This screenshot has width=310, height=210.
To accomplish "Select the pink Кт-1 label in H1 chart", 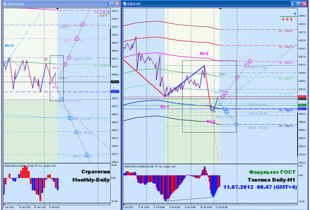I will pyautogui.click(x=165, y=107).
